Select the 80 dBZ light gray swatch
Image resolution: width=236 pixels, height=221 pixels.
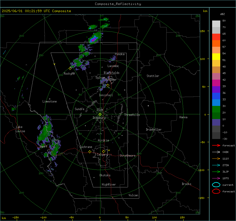tap(216, 24)
